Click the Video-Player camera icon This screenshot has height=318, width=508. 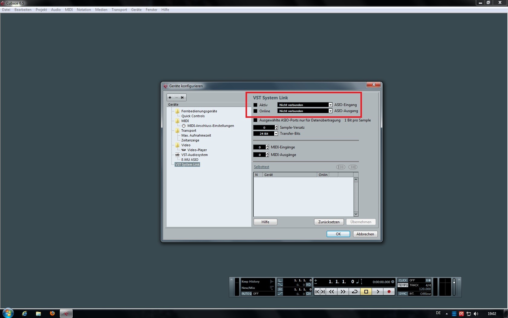tap(184, 150)
